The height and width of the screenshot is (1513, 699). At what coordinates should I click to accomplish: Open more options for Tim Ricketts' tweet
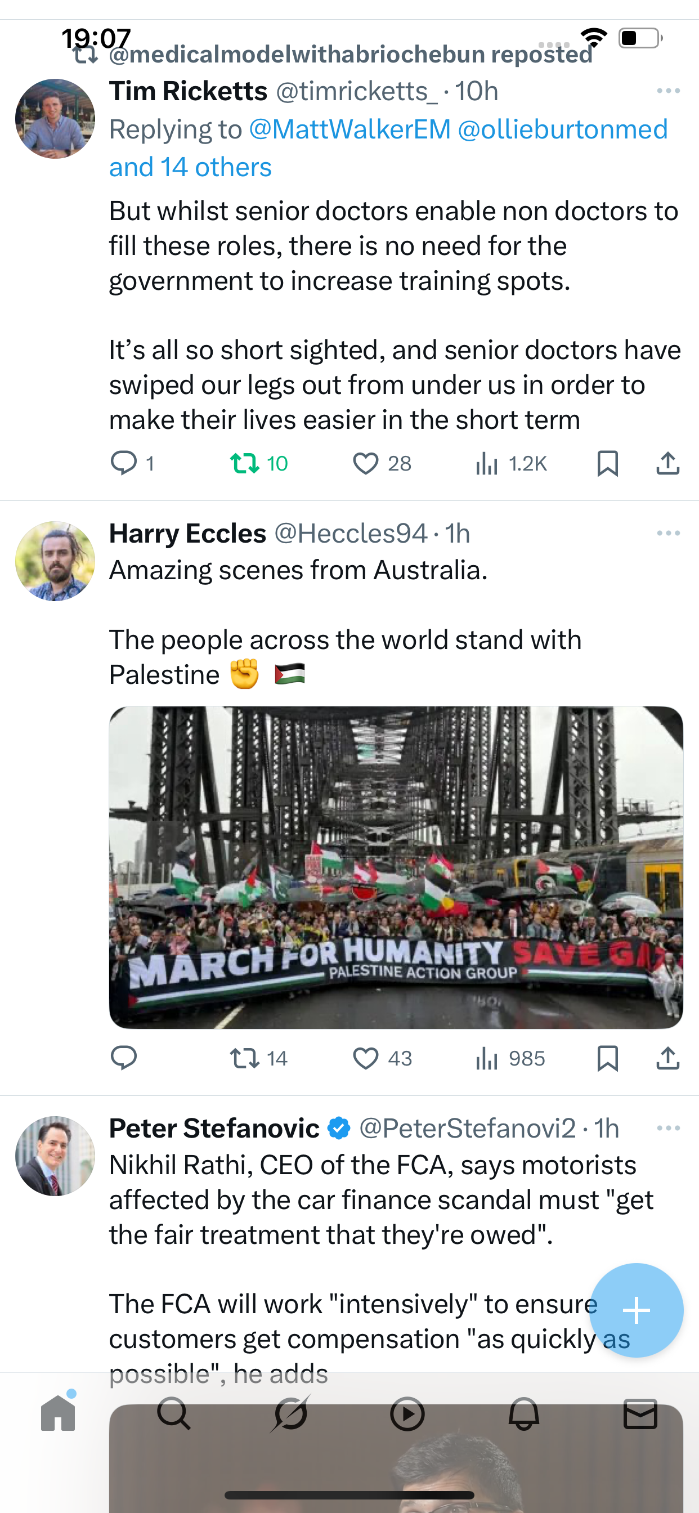(668, 91)
